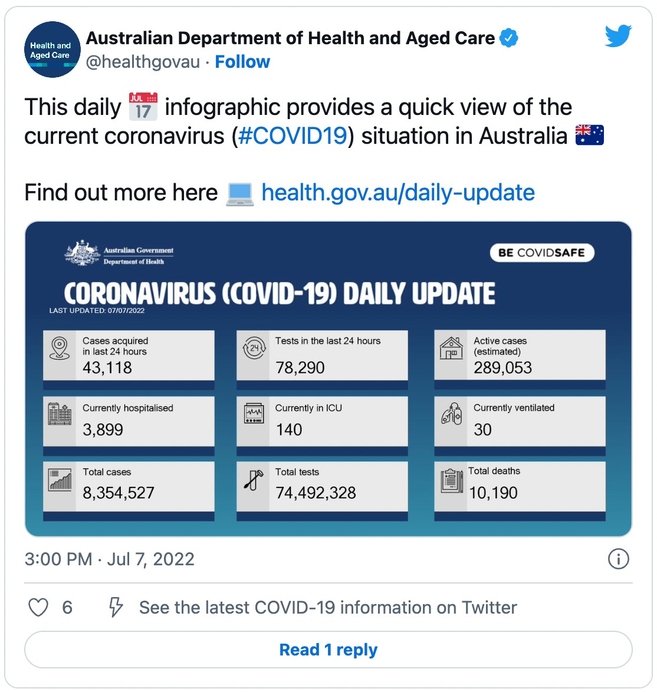
Task: Click the blue verified badge
Action: pos(508,38)
